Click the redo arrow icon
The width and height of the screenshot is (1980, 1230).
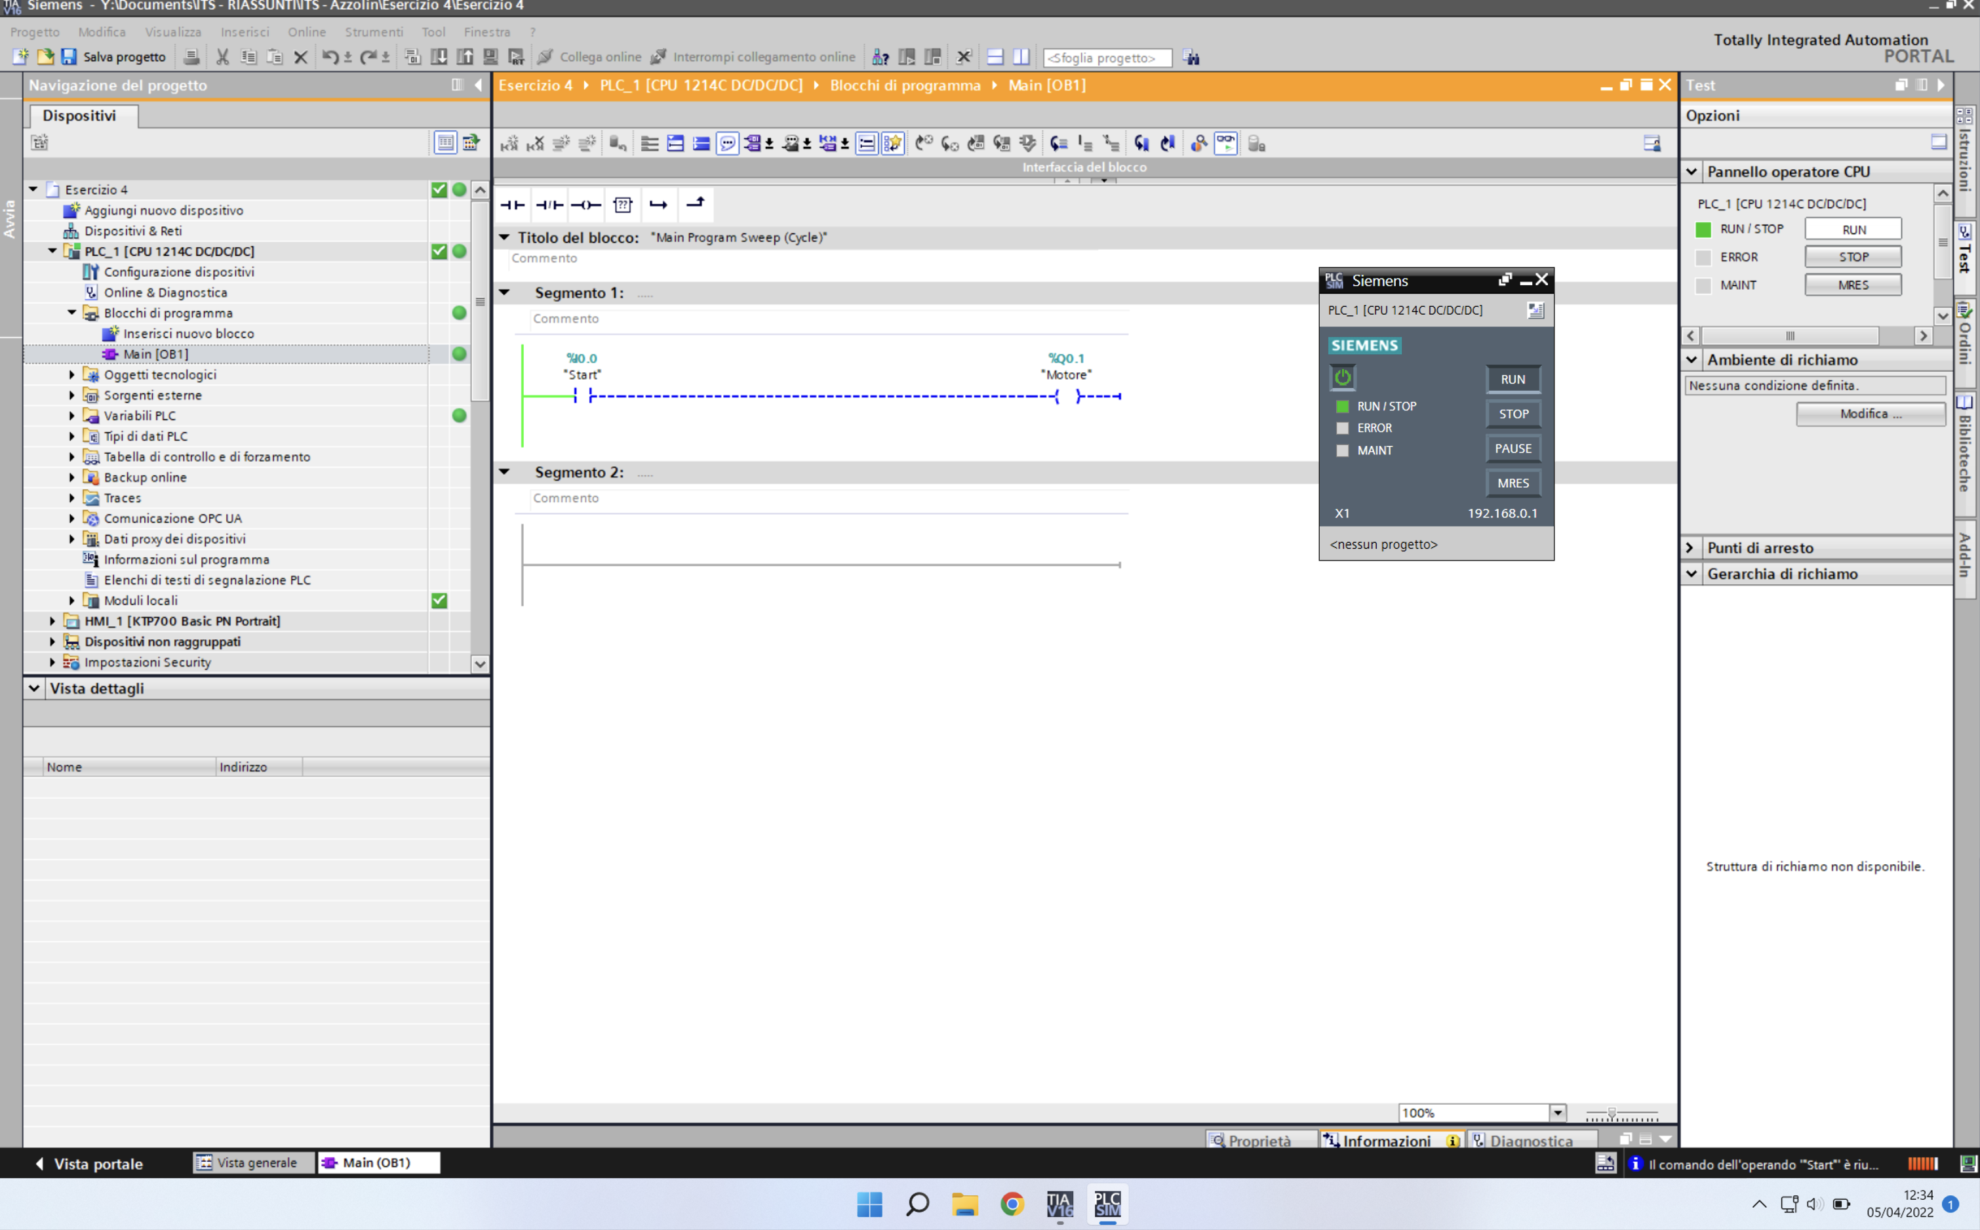[x=368, y=57]
